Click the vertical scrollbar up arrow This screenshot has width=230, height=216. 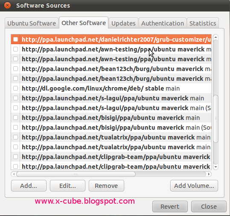[x=215, y=37]
